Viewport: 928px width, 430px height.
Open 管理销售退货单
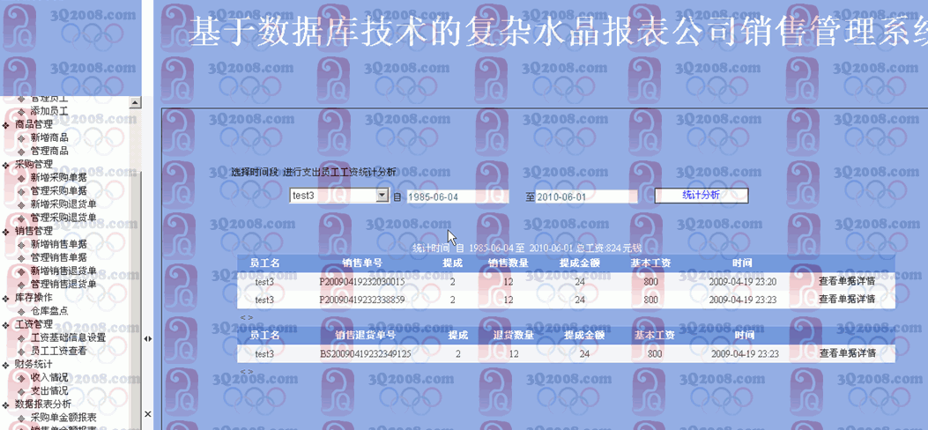tap(63, 284)
